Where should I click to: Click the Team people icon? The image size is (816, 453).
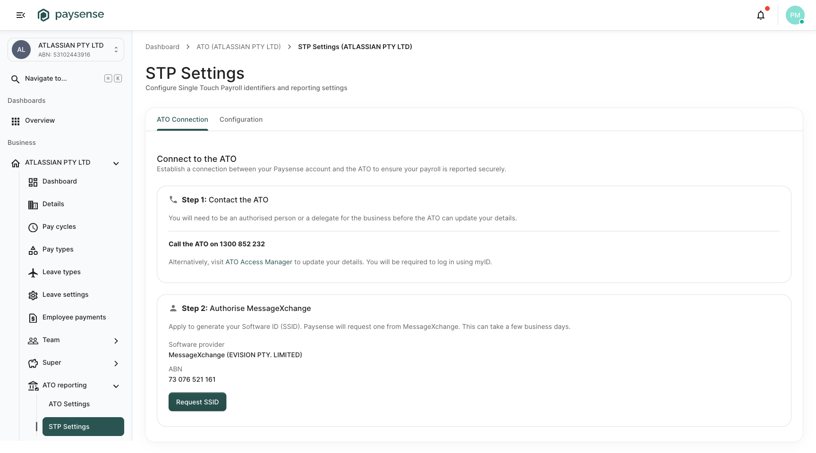pyautogui.click(x=33, y=341)
